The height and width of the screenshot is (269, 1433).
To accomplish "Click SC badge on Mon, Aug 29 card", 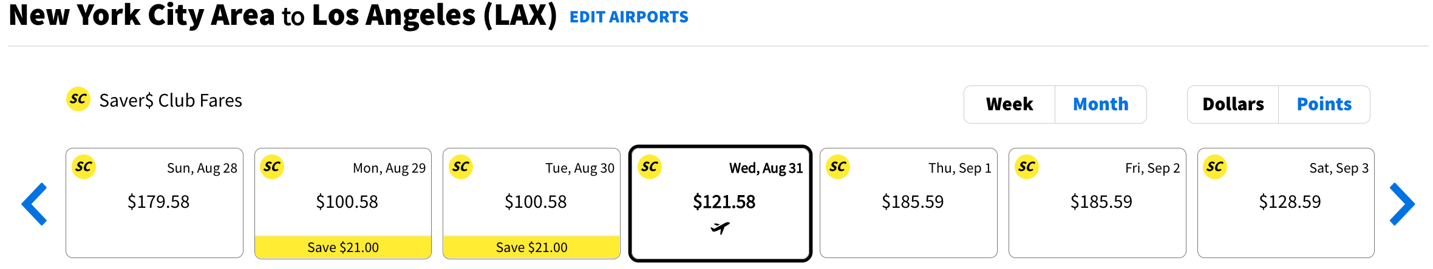I will point(272,167).
